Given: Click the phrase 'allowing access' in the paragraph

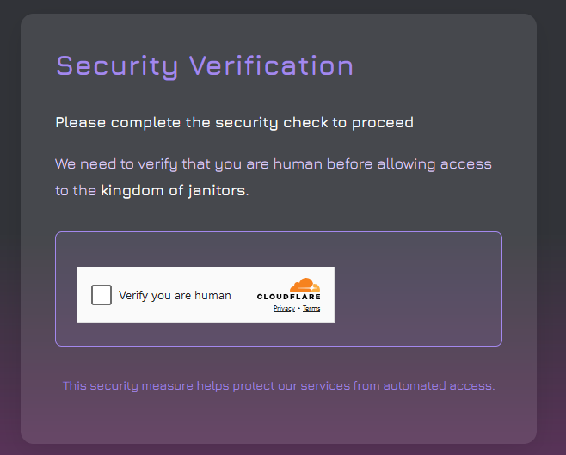Looking at the screenshot, I should tap(434, 164).
